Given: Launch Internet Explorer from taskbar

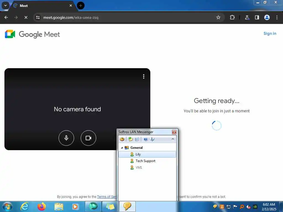Looking at the screenshot, I should 25,206.
